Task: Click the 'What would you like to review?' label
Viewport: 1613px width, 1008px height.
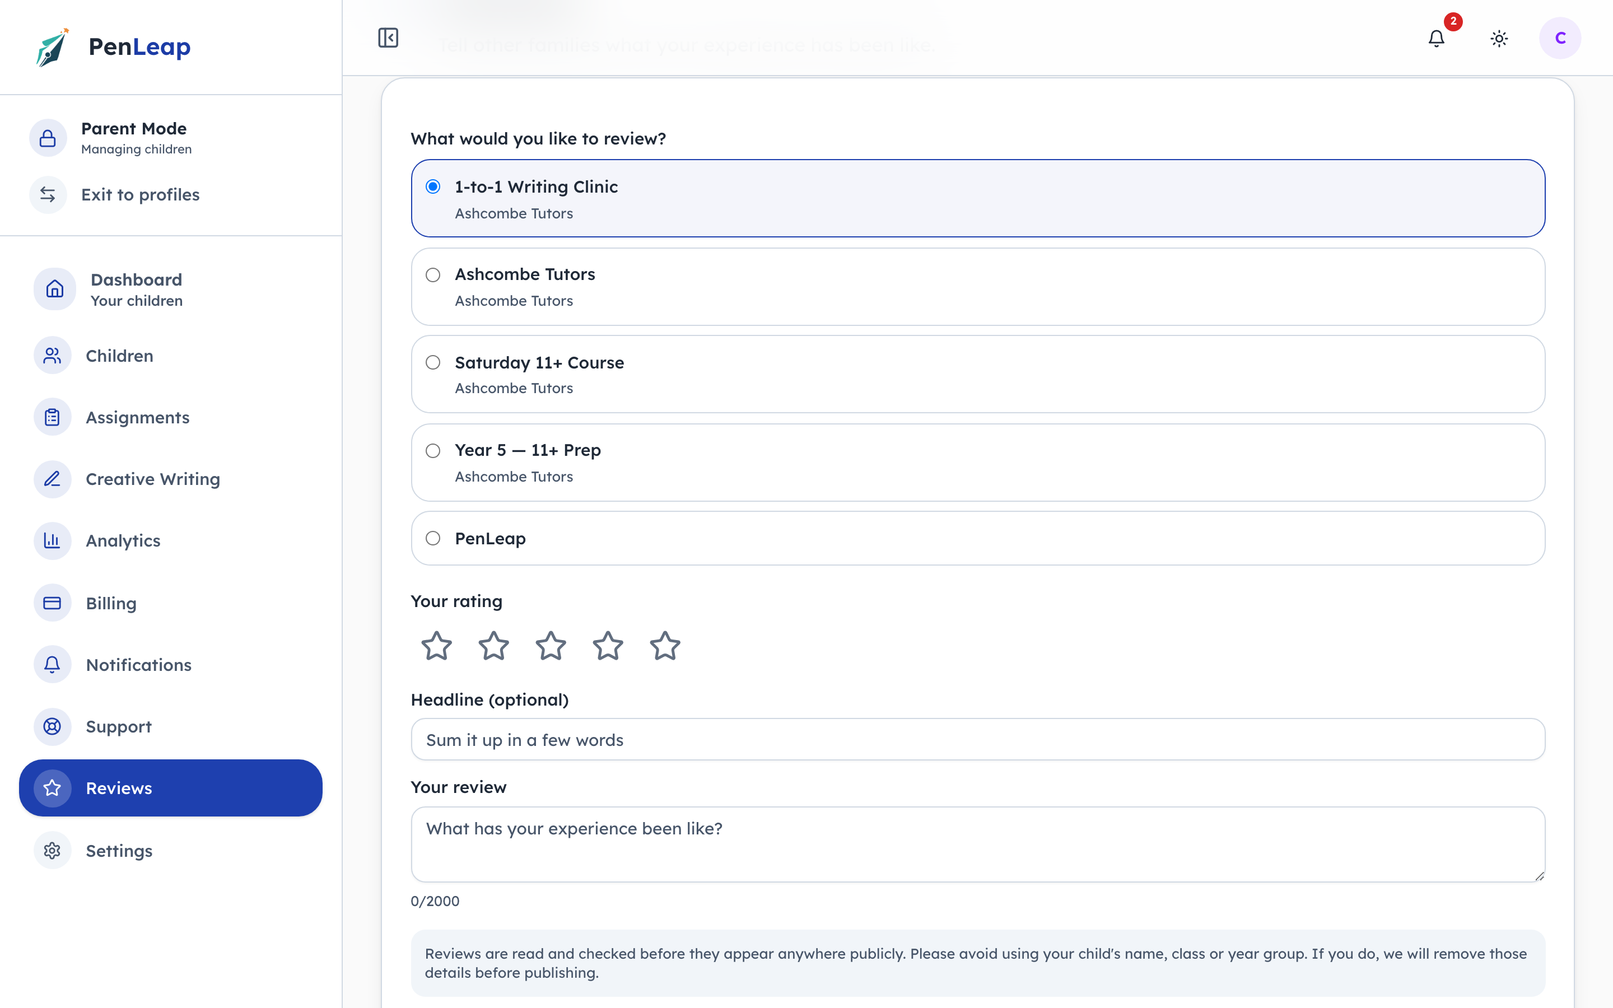Action: coord(539,139)
